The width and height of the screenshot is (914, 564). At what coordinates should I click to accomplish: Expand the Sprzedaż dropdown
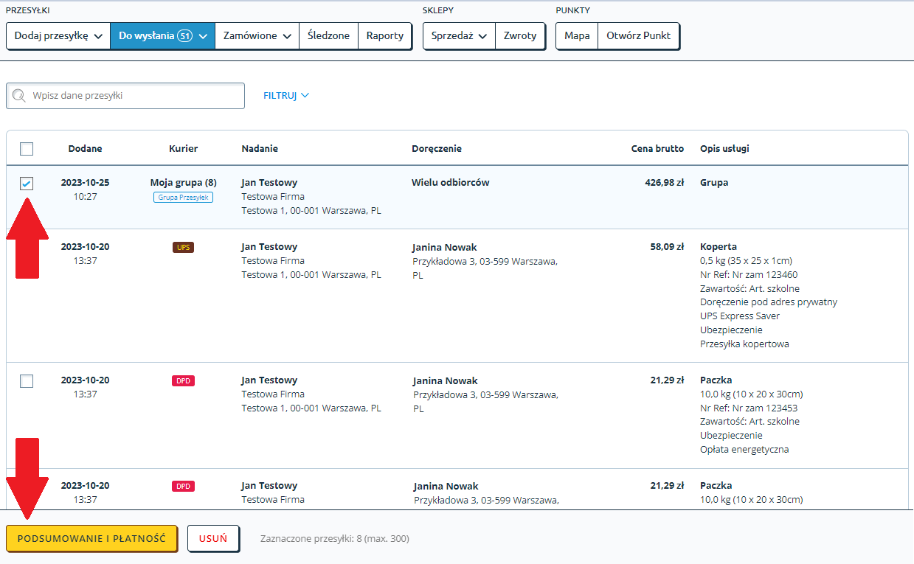(459, 35)
